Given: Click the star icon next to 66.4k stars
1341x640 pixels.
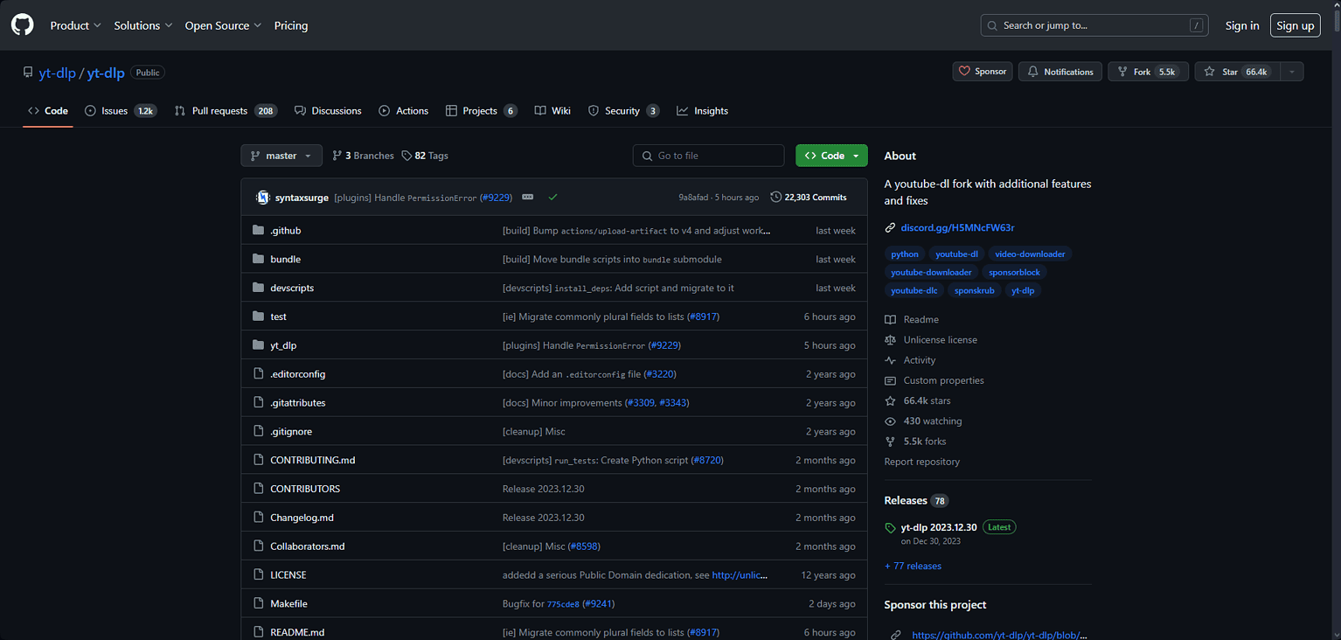Looking at the screenshot, I should [x=889, y=400].
